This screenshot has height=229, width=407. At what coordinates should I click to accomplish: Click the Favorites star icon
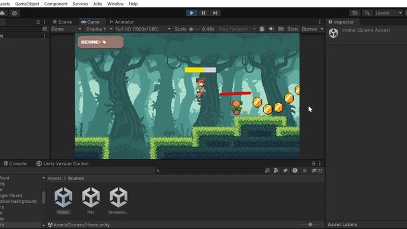pos(305,170)
